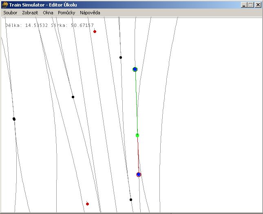Open the Pomůcky menu
Viewport: 263px width, 214px height.
[66, 13]
